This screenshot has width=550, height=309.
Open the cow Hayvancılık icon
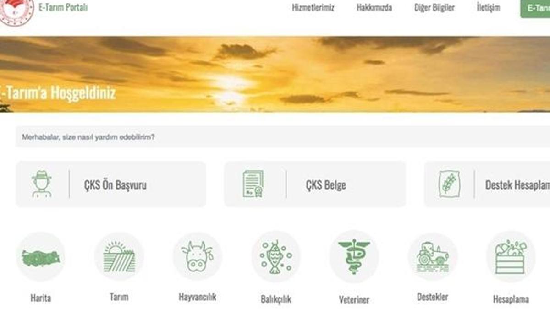pos(198,256)
